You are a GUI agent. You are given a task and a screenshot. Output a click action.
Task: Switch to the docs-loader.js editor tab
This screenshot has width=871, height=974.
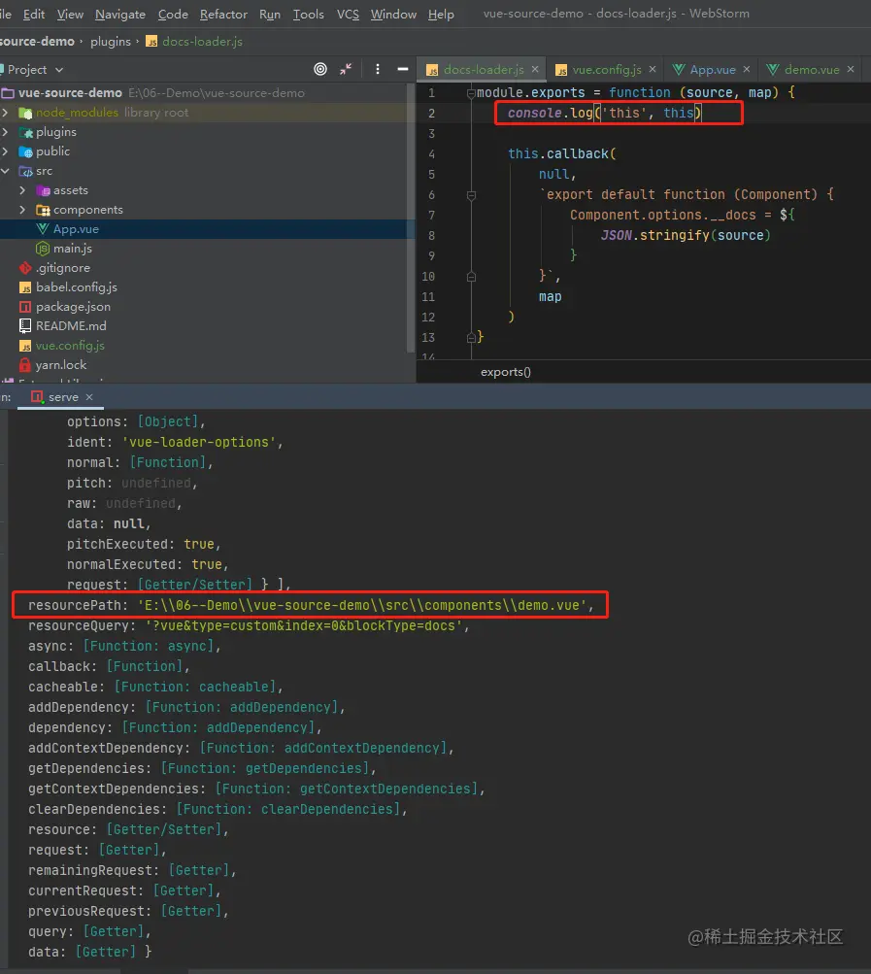pyautogui.click(x=484, y=70)
